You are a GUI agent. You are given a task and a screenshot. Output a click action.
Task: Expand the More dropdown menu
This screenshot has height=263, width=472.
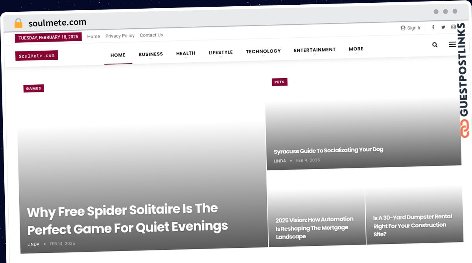coord(356,49)
